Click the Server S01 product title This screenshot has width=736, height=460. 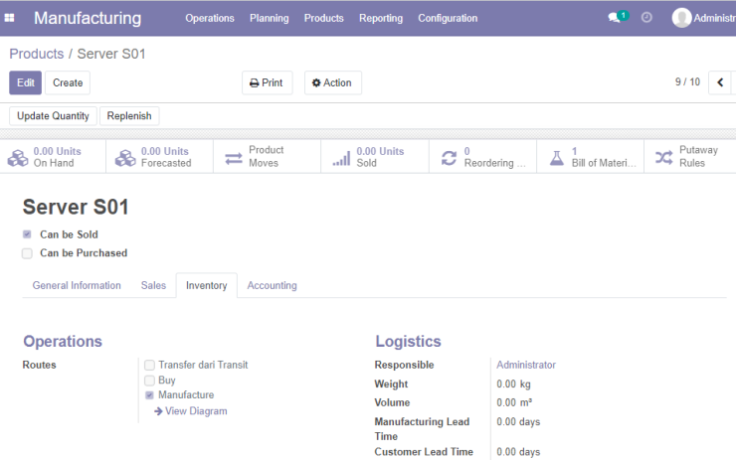coord(76,207)
